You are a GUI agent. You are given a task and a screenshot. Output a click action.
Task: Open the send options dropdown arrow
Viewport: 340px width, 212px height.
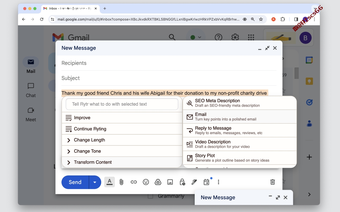pyautogui.click(x=95, y=182)
